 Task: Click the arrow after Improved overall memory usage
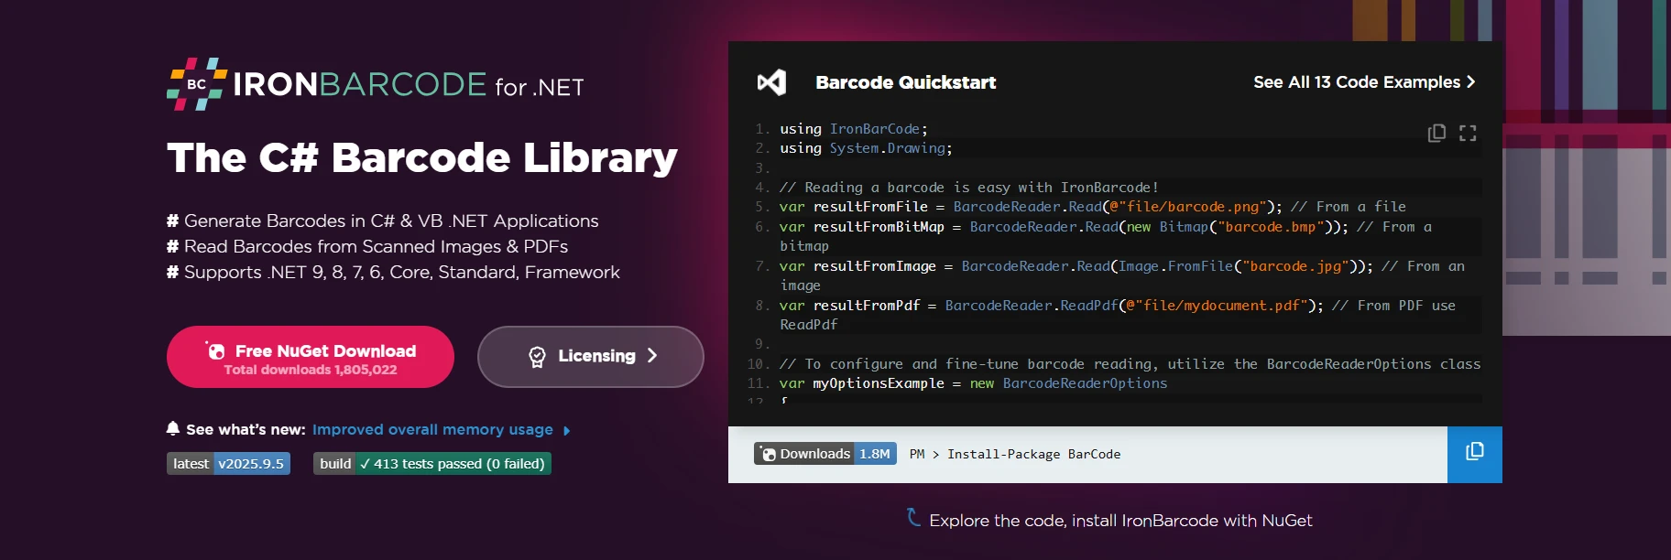566,431
